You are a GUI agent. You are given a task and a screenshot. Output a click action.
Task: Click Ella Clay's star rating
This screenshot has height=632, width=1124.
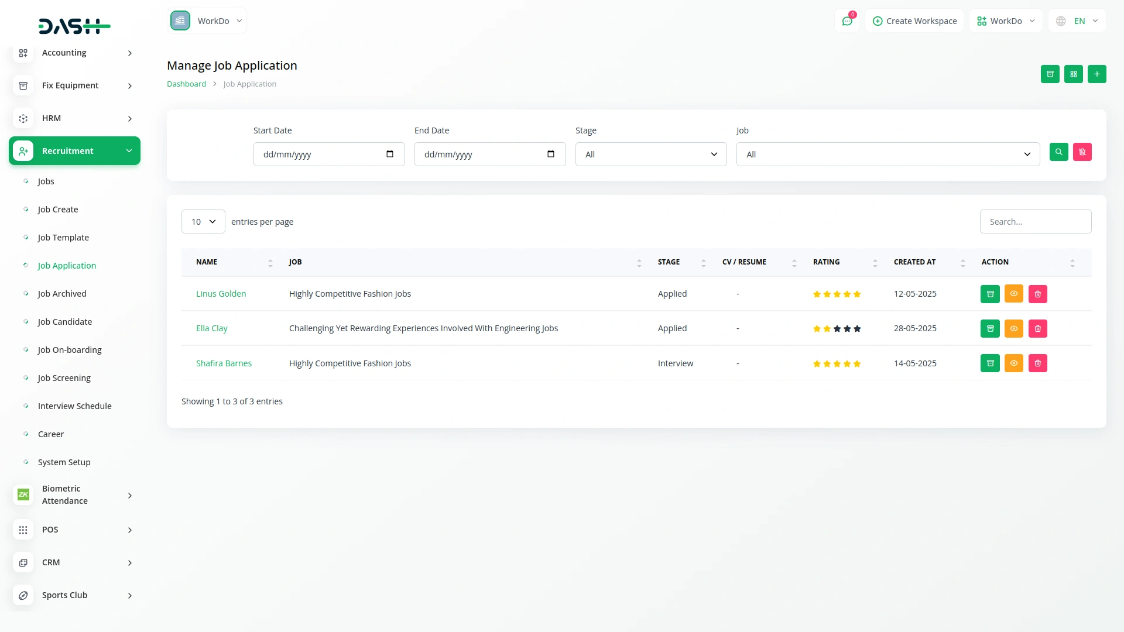[837, 329]
